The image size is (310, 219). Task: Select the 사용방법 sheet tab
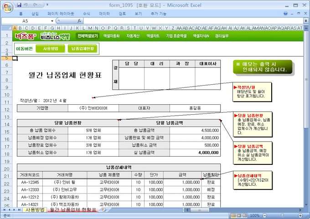(35, 210)
